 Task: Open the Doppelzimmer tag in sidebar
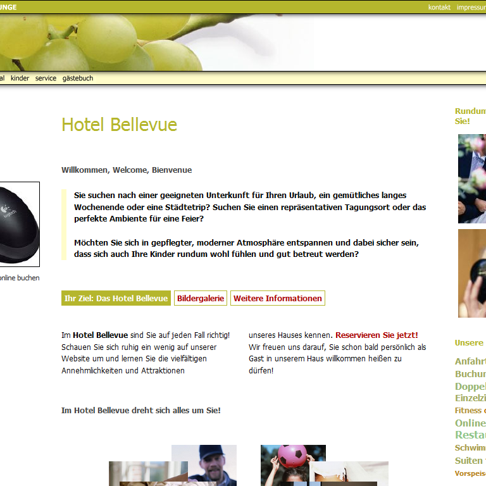(x=470, y=386)
